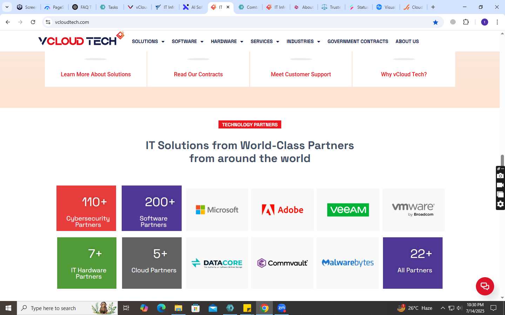Click the scrollbar down arrow

point(502,298)
